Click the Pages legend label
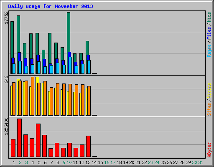Screen dimensions: 214x167 (209, 51)
